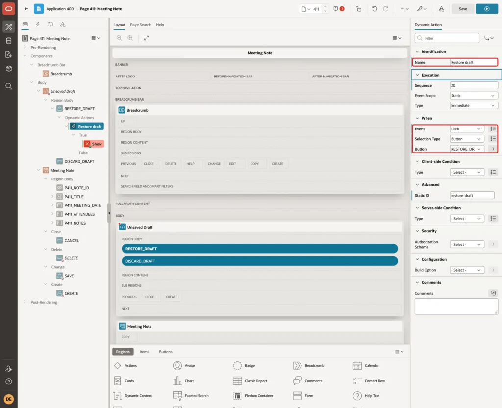Open the rendering tree options menu
502x408 pixels.
tap(96, 38)
